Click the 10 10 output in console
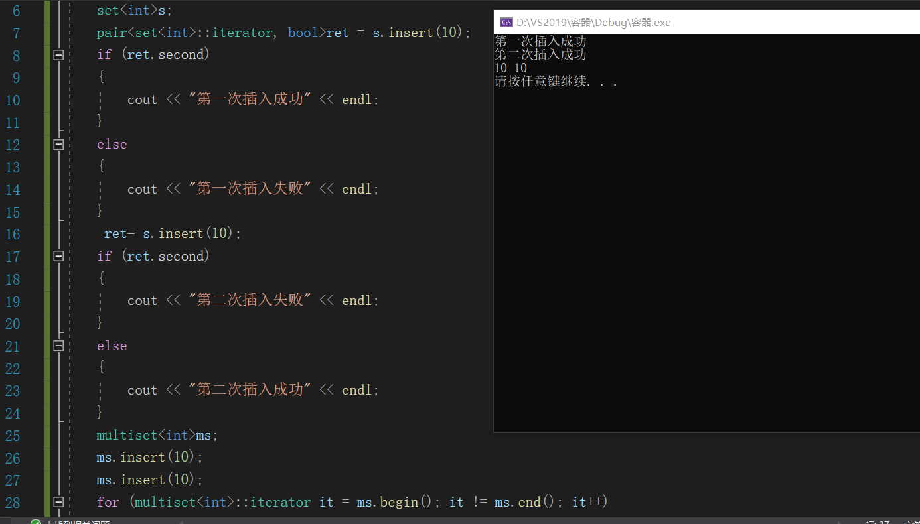Screen dimensions: 920x524 coord(510,67)
